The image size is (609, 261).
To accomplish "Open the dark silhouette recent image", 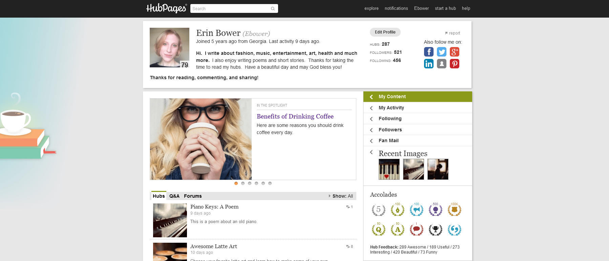I will [438, 169].
